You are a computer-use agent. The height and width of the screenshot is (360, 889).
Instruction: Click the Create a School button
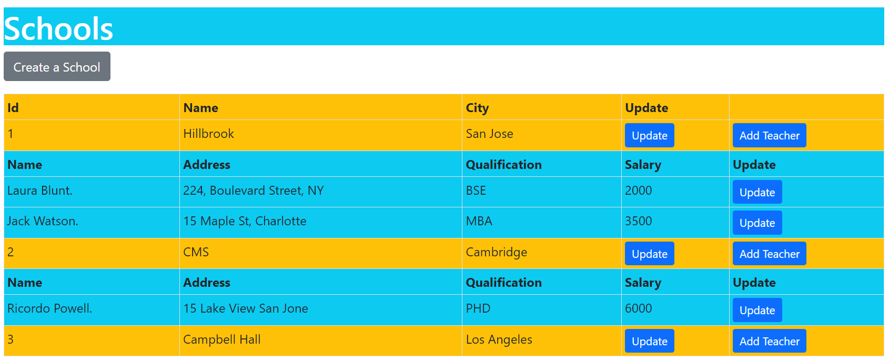(57, 66)
